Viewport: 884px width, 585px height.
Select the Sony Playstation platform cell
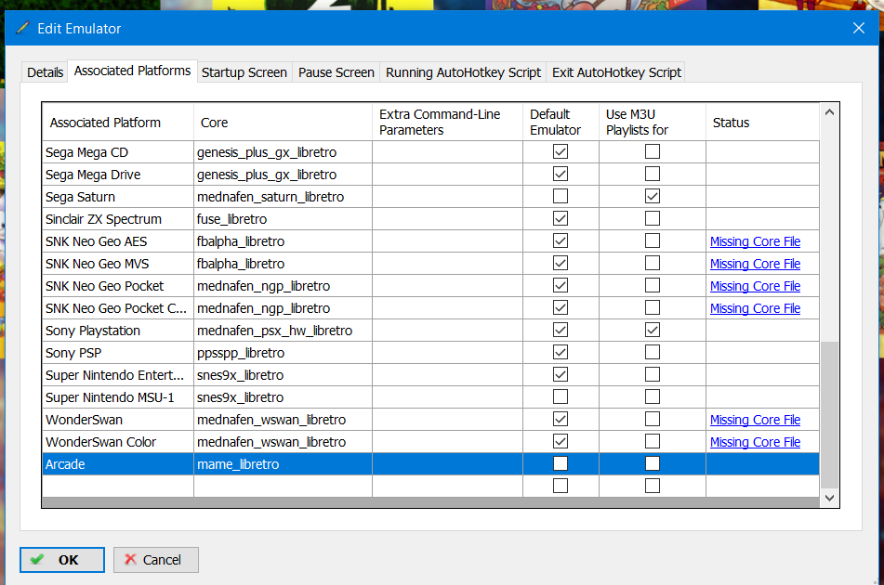tap(118, 331)
